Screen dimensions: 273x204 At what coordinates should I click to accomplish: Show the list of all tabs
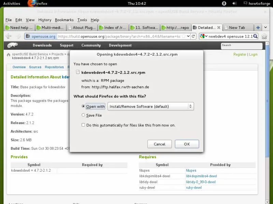[x=265, y=27]
